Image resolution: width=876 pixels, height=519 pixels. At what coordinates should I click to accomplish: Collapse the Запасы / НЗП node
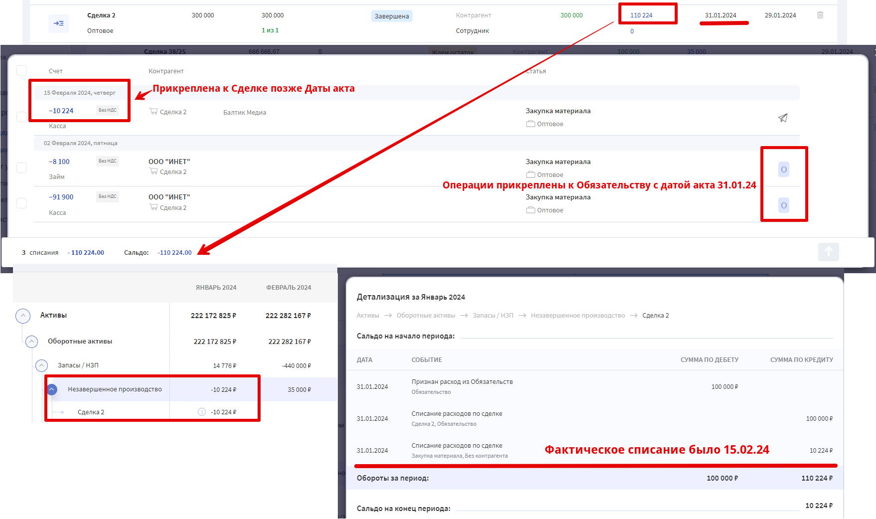pos(41,365)
